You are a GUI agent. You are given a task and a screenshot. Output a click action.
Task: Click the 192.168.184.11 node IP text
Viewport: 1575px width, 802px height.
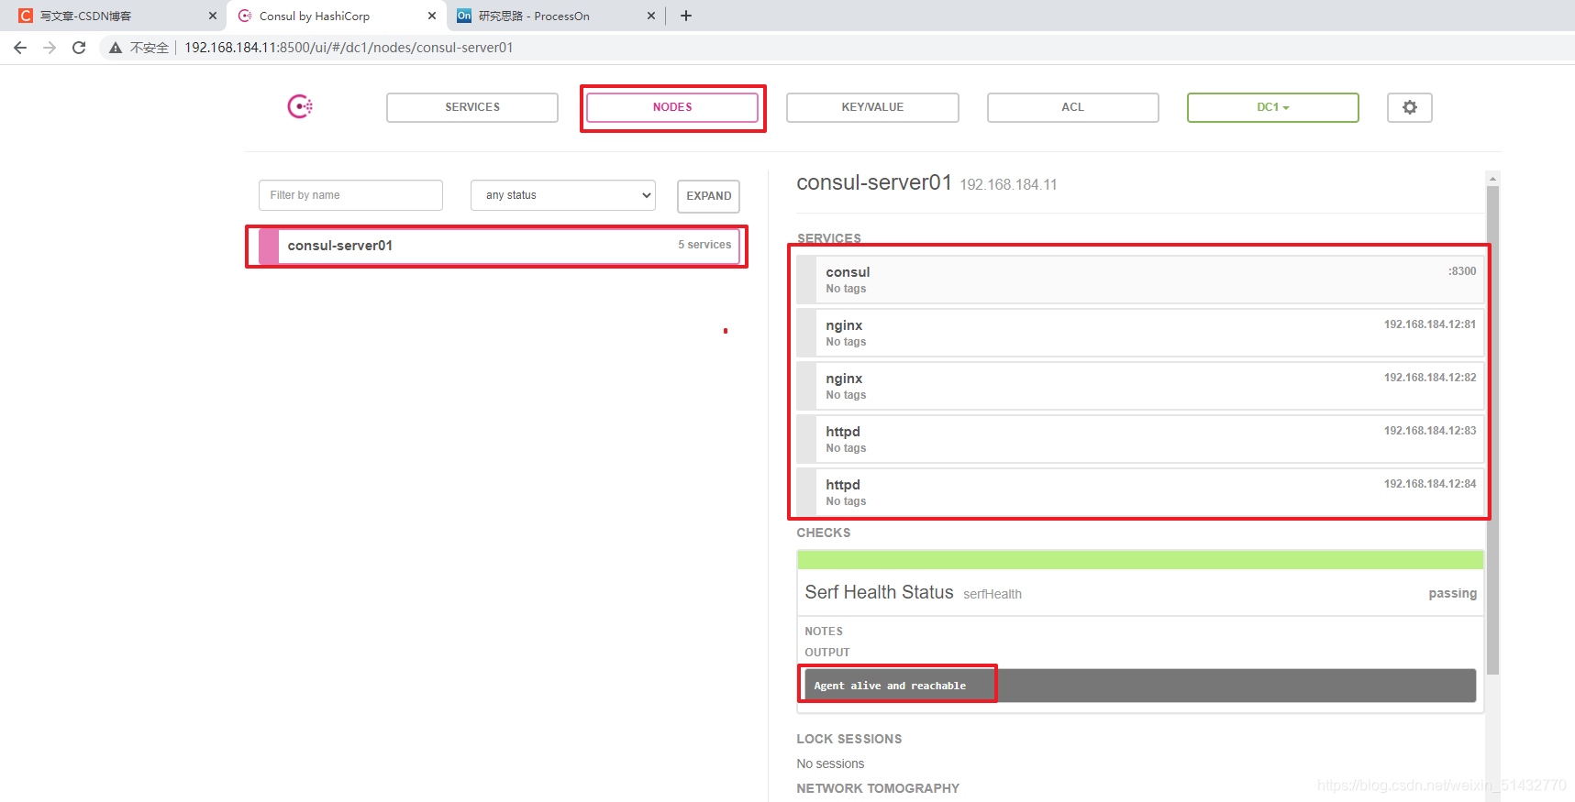coord(1008,185)
